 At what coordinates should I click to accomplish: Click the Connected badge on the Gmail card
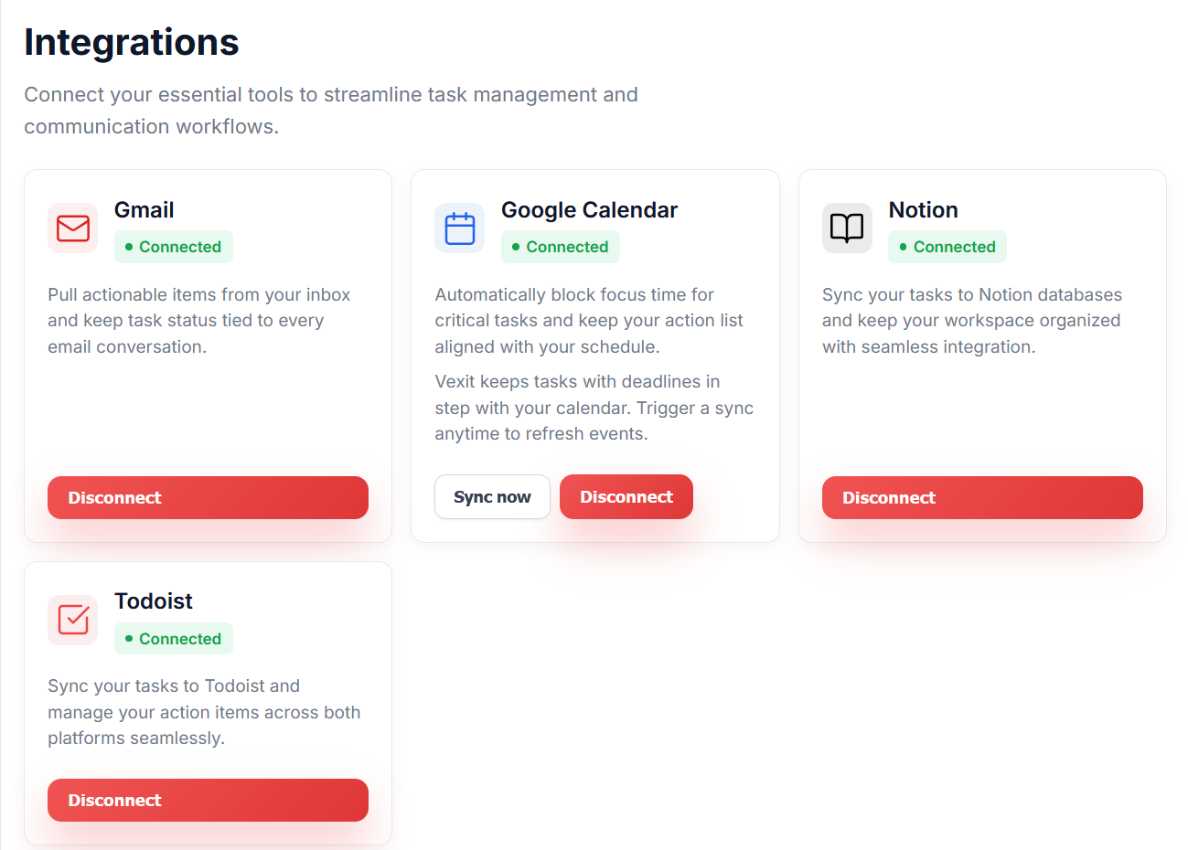pyautogui.click(x=174, y=246)
